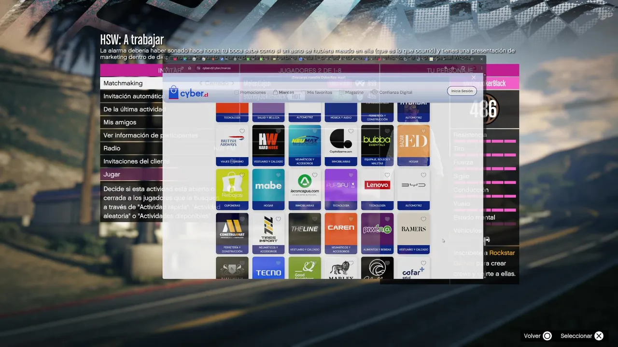
Task: Open the Construmart brand logo
Action: 232,229
